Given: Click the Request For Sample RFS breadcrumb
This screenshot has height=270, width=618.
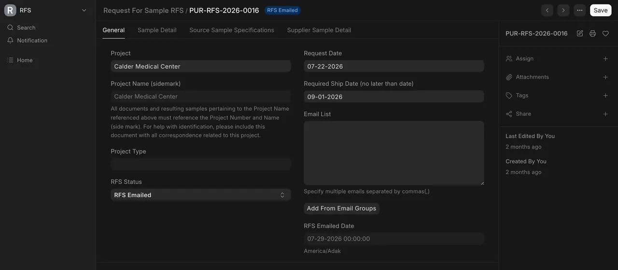Looking at the screenshot, I should click(143, 10).
